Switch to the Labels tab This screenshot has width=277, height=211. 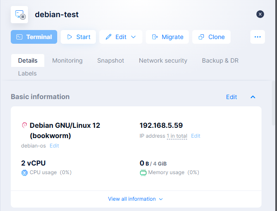[x=27, y=73]
